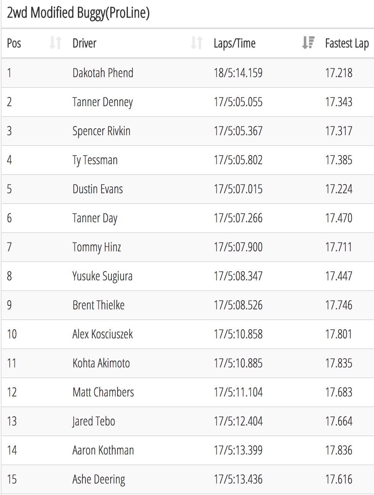The width and height of the screenshot is (374, 495).
Task: Select Jared Tebo in results
Action: point(94,421)
